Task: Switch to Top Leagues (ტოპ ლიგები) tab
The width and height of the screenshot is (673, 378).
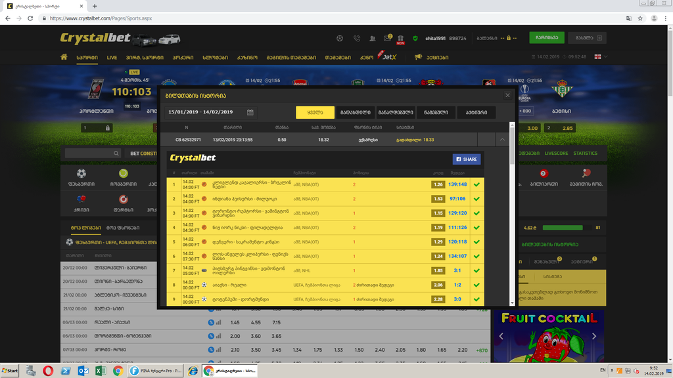Action: click(x=86, y=228)
